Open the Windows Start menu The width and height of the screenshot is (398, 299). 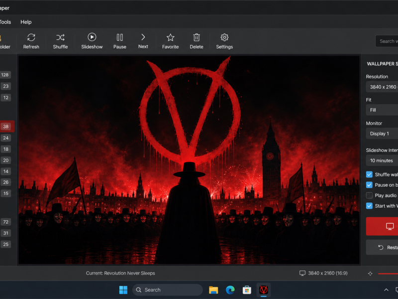pos(123,290)
